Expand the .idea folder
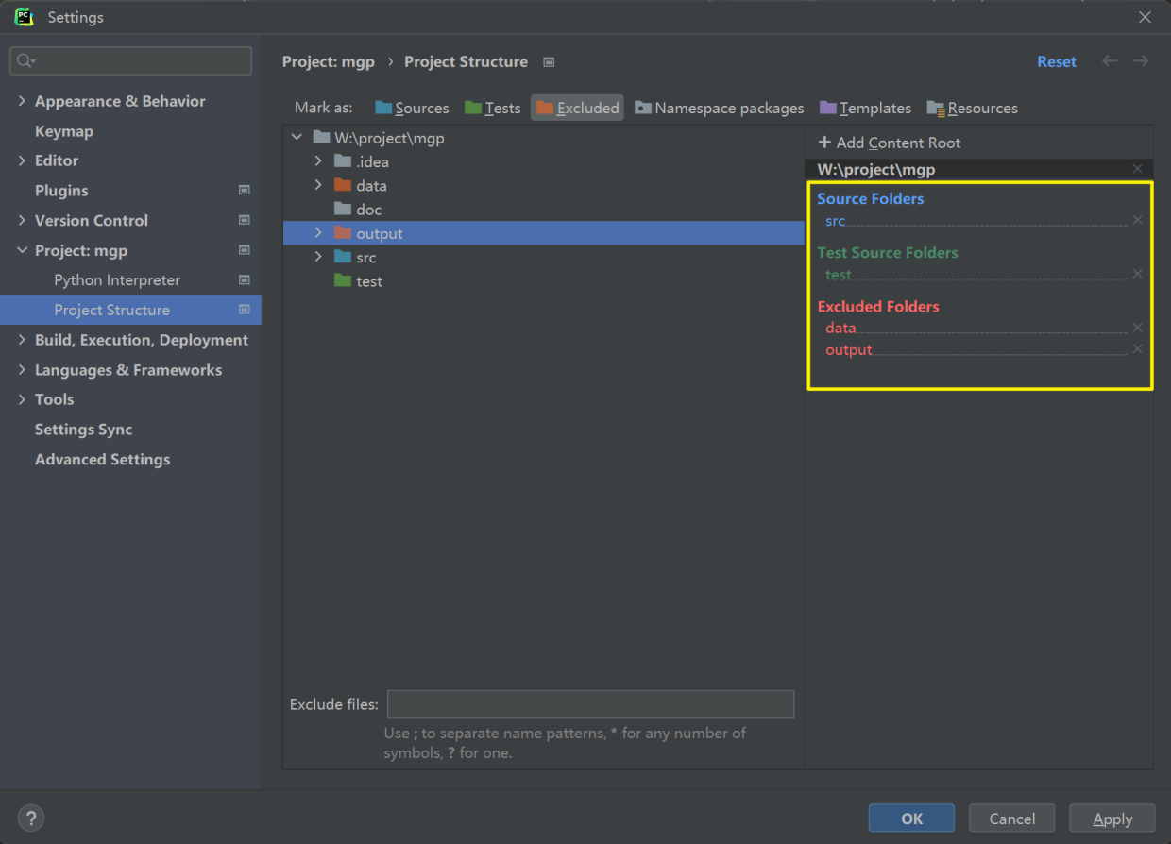The height and width of the screenshot is (844, 1171). [318, 160]
